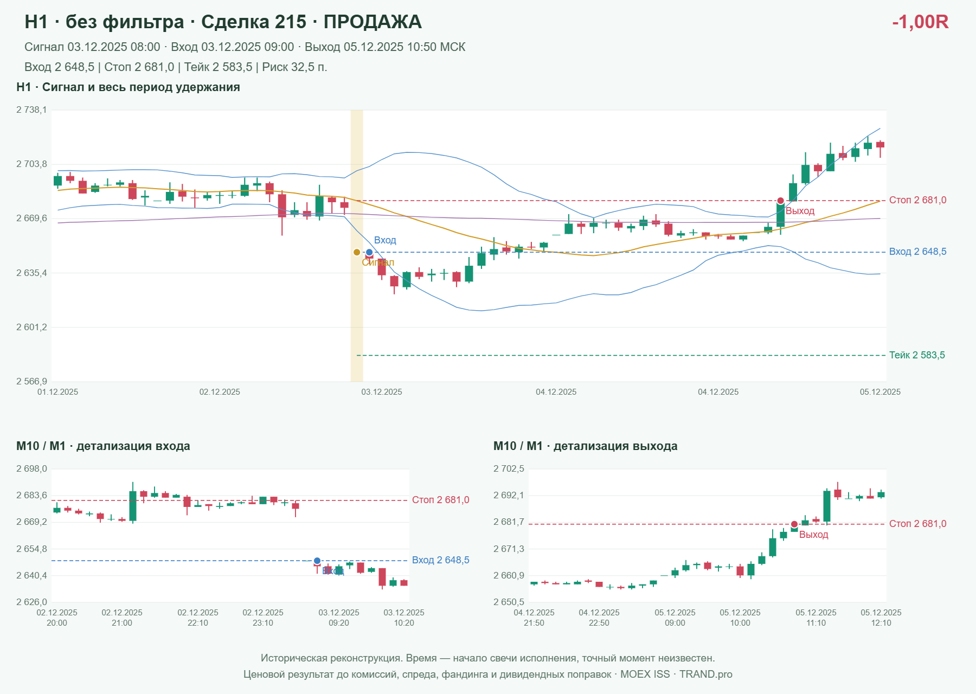Click the 'Вход' annotation on H1 chart
The image size is (976, 694).
(x=385, y=240)
